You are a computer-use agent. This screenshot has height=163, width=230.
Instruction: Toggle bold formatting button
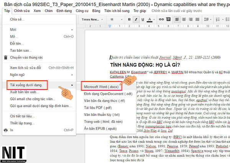point(129,19)
